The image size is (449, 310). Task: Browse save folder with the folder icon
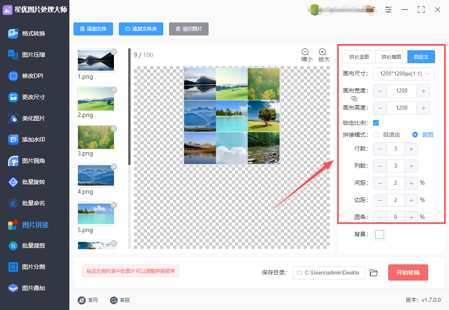[373, 272]
